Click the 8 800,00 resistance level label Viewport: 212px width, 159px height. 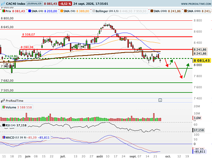click(x=7, y=18)
